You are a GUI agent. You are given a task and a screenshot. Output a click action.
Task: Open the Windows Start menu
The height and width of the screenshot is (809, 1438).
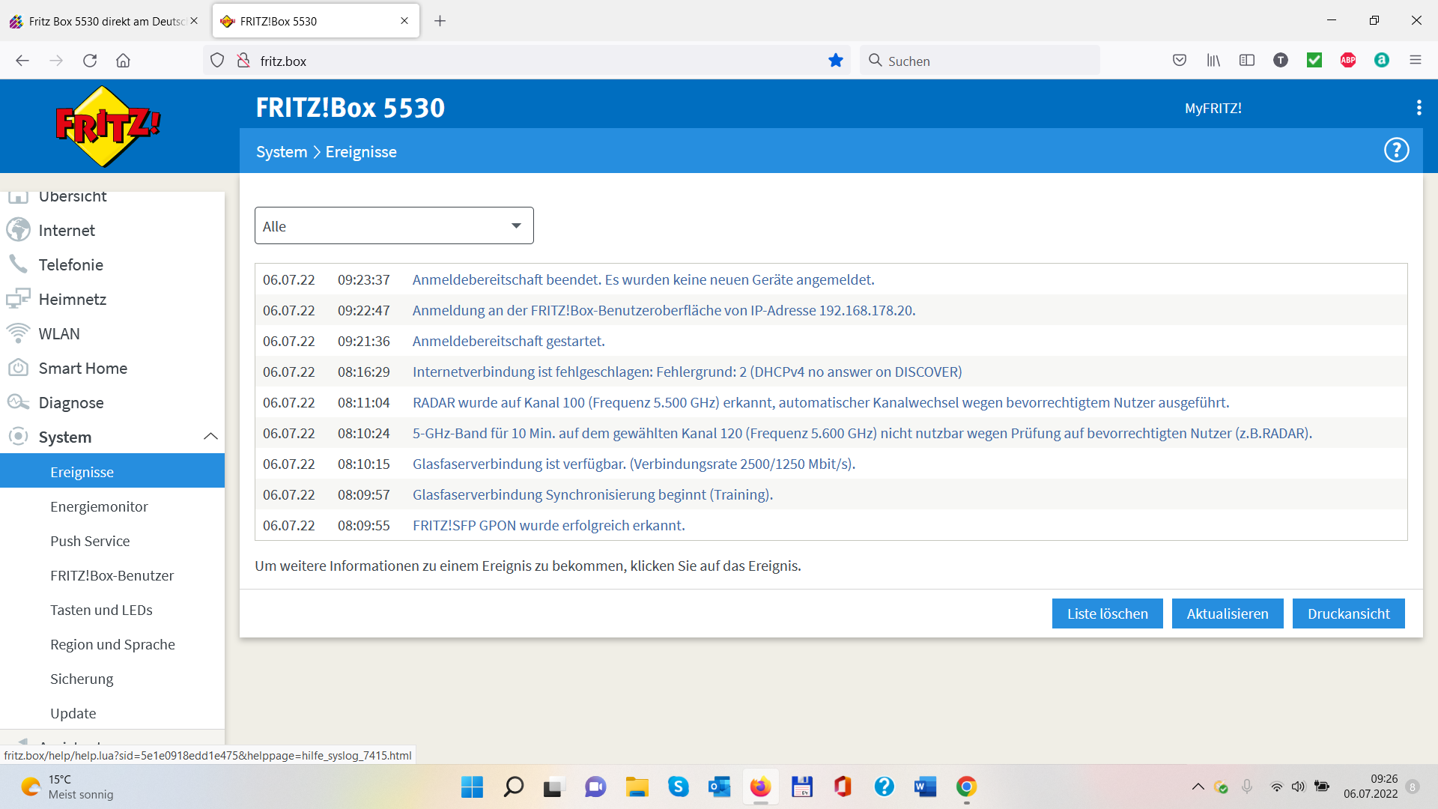(472, 787)
